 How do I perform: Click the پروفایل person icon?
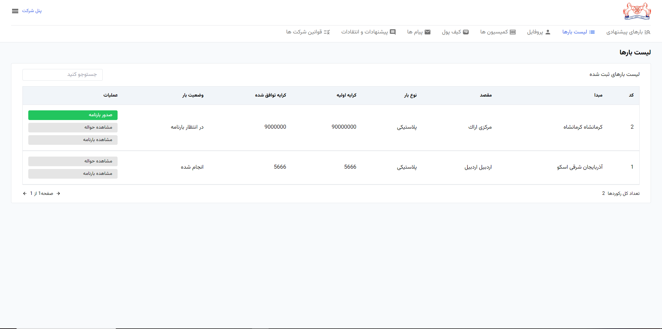pyautogui.click(x=548, y=32)
